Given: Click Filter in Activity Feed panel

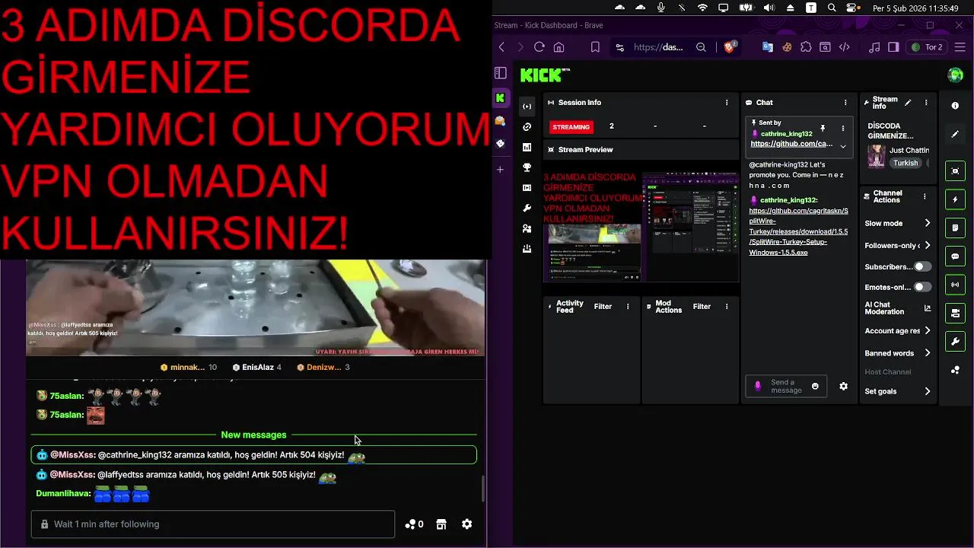Looking at the screenshot, I should pos(603,307).
